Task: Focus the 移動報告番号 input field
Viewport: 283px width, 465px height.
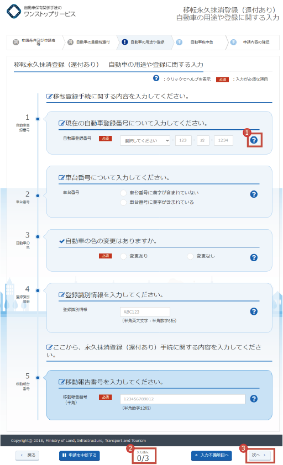Action: (x=182, y=399)
